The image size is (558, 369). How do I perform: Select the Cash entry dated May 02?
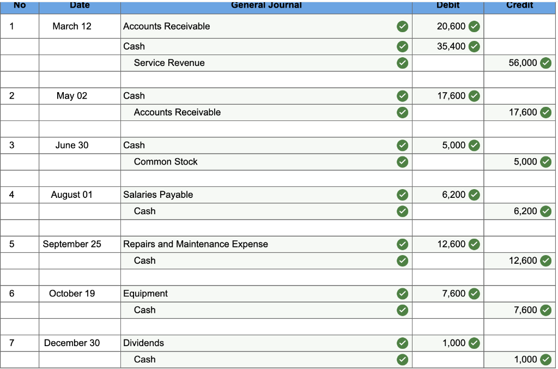pyautogui.click(x=134, y=96)
